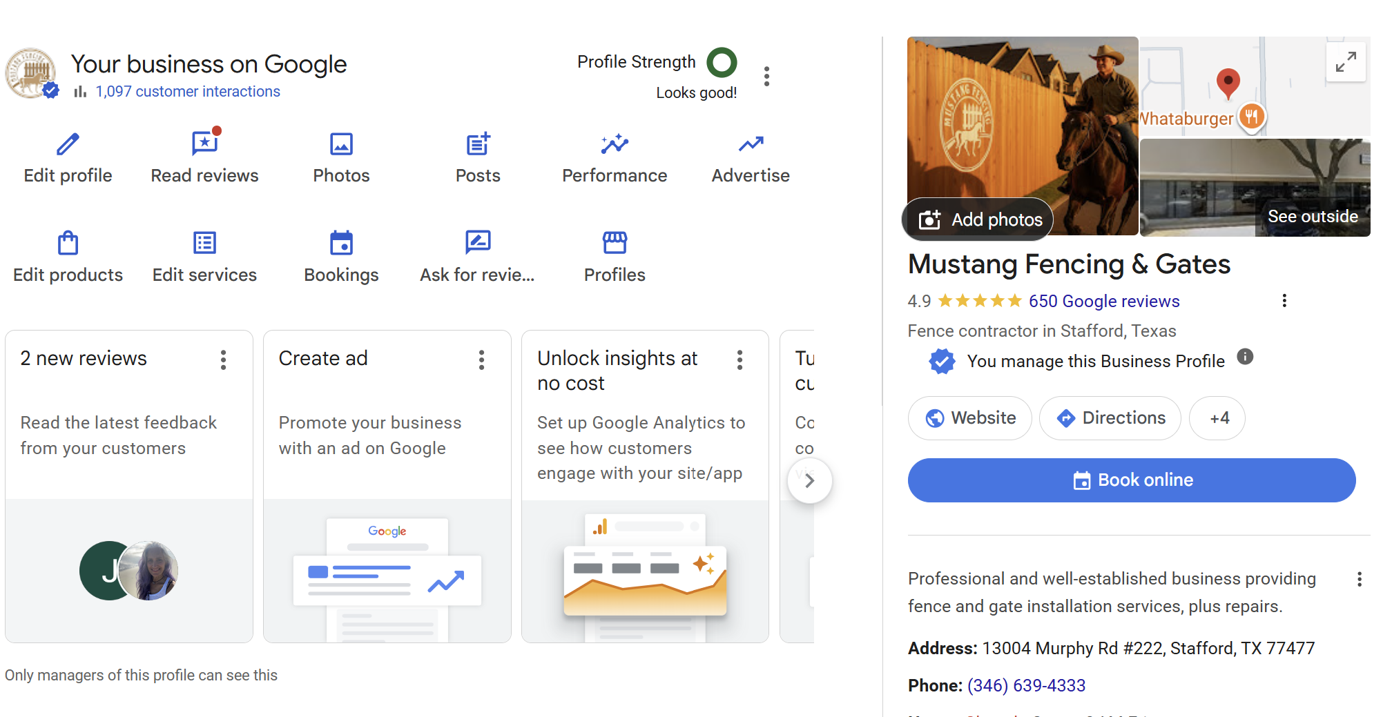
Task: Open Edit profile pencil icon
Action: [x=68, y=144]
